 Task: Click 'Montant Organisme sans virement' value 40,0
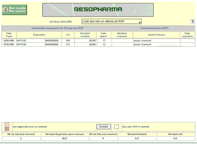click(65, 139)
